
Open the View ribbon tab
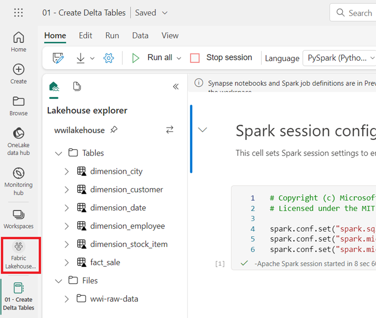pos(170,36)
